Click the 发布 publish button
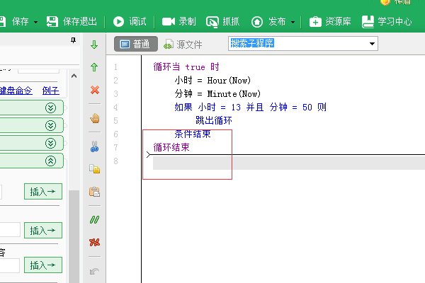The width and height of the screenshot is (425, 283). click(x=268, y=22)
